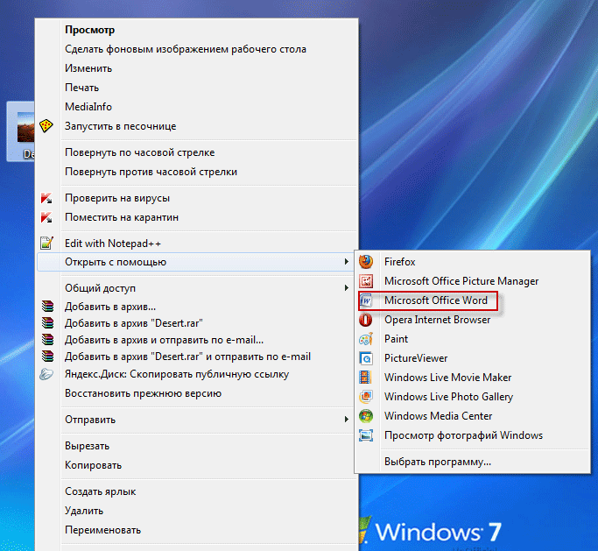The width and height of the screenshot is (598, 551).
Task: Click the Kaspersky icon beside Поместить на карантин
Action: [x=46, y=217]
